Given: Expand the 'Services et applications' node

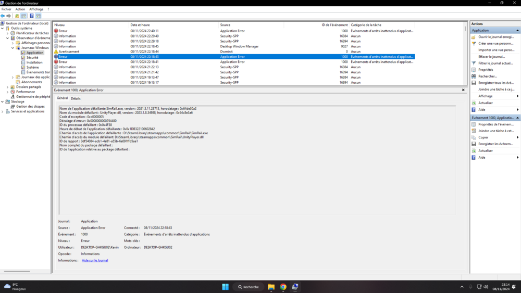Looking at the screenshot, I should (3, 111).
